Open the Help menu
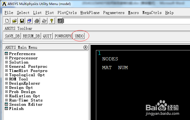Image resolution: width=190 pixels, height=120 pixels. coord(169,13)
